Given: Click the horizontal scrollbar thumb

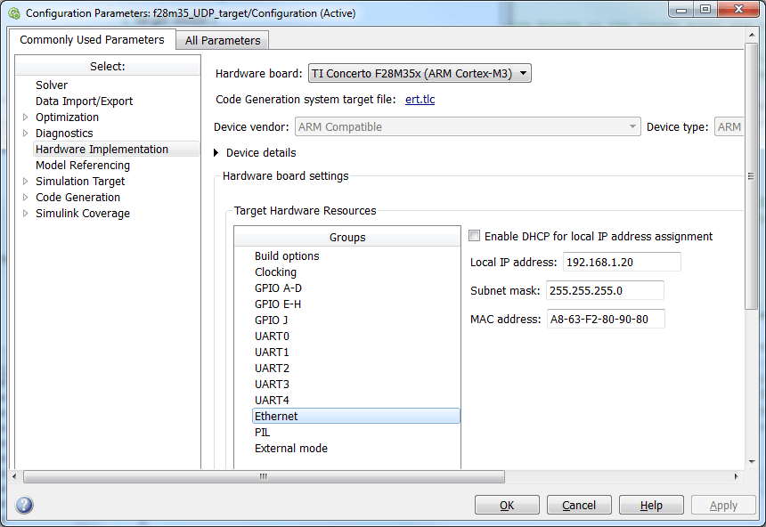Looking at the screenshot, I should click(x=264, y=476).
